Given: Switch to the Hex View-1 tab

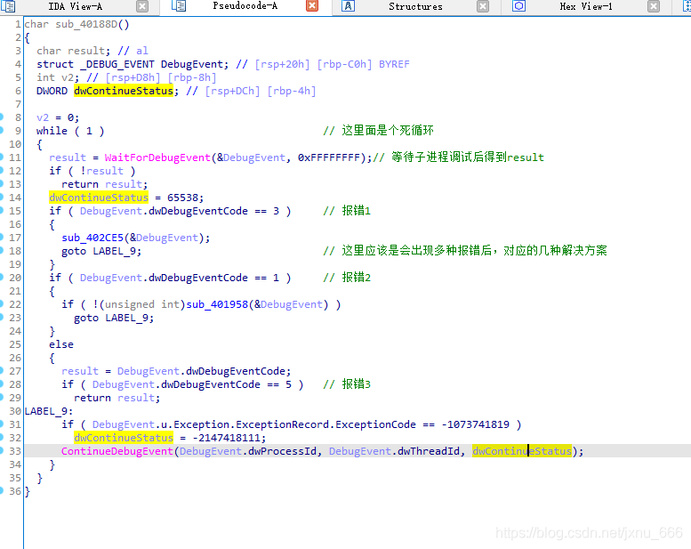Looking at the screenshot, I should (x=586, y=6).
